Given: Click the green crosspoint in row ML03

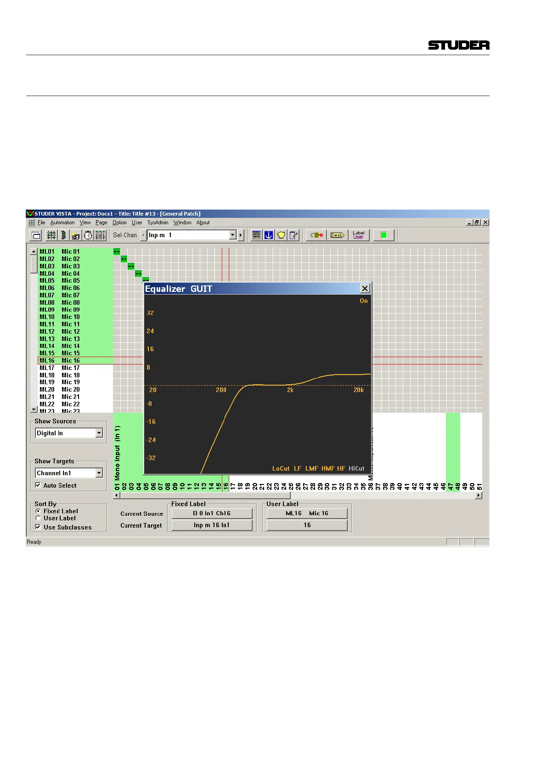Looking at the screenshot, I should (131, 266).
